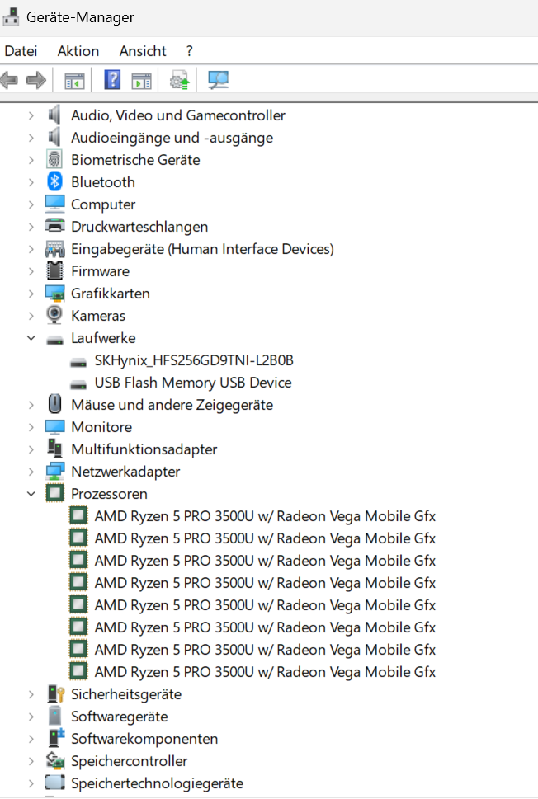The height and width of the screenshot is (799, 538).
Task: Select the Biometrische Geräte label
Action: [x=135, y=160]
